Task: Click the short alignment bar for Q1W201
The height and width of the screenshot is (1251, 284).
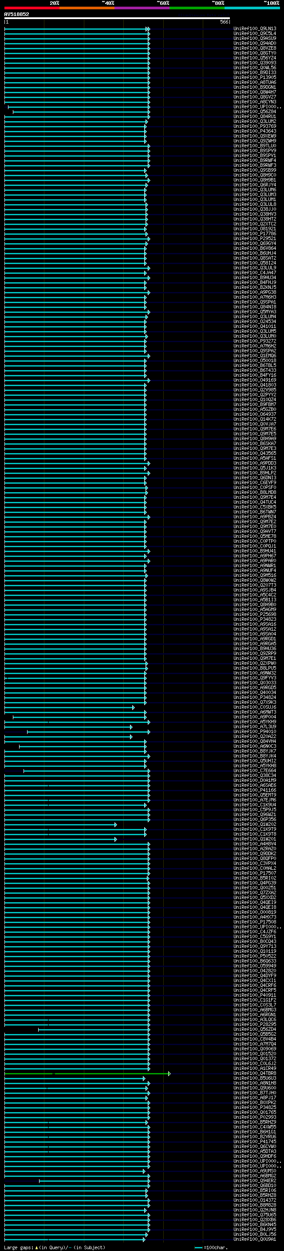Action: click(61, 839)
